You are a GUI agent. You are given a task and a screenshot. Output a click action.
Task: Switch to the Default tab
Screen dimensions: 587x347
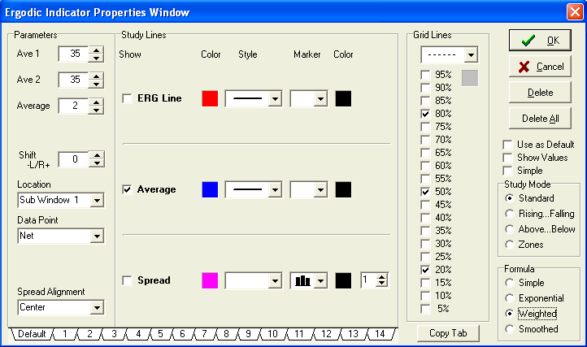click(32, 334)
